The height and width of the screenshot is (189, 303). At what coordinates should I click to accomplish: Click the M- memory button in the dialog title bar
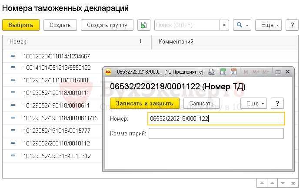[266, 72]
